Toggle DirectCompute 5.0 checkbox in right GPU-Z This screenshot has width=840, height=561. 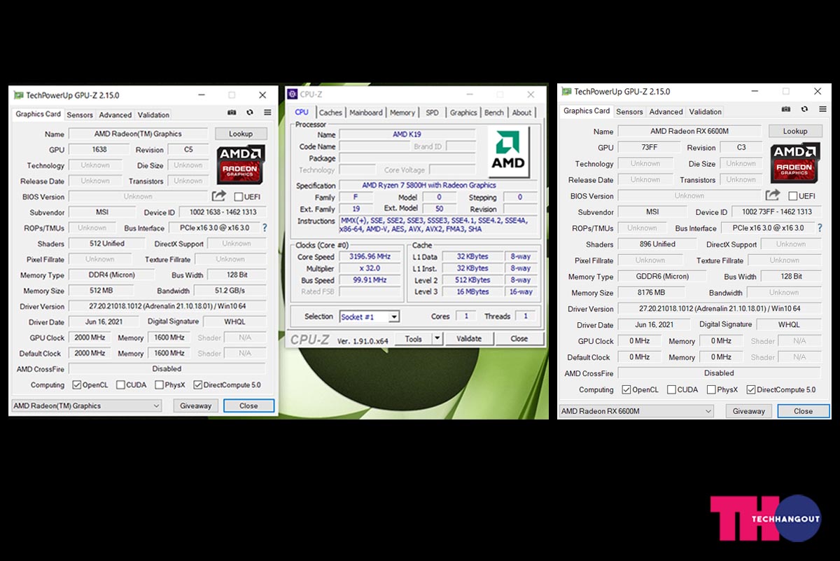pyautogui.click(x=751, y=389)
